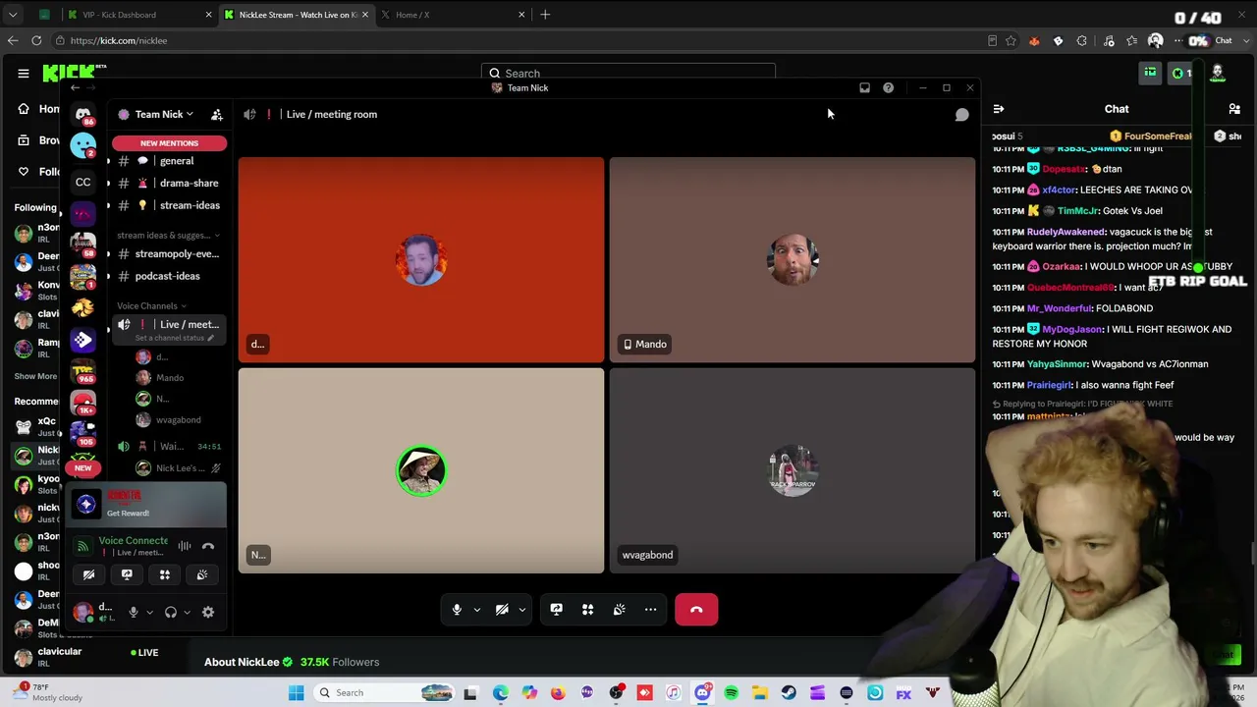1257x707 pixels.
Task: Open Steam from the taskbar
Action: [789, 694]
